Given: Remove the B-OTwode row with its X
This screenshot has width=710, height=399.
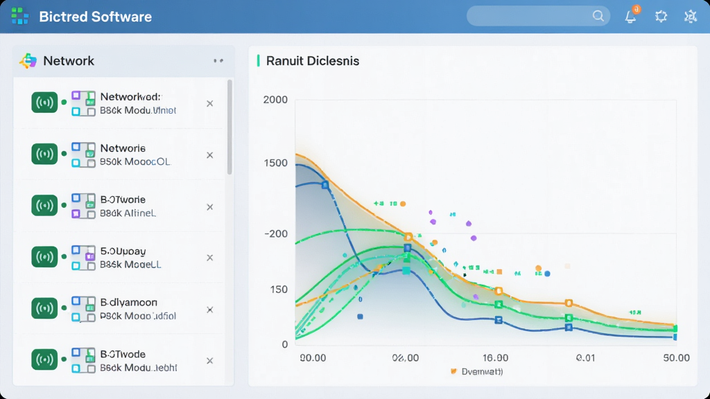Looking at the screenshot, I should 209,360.
